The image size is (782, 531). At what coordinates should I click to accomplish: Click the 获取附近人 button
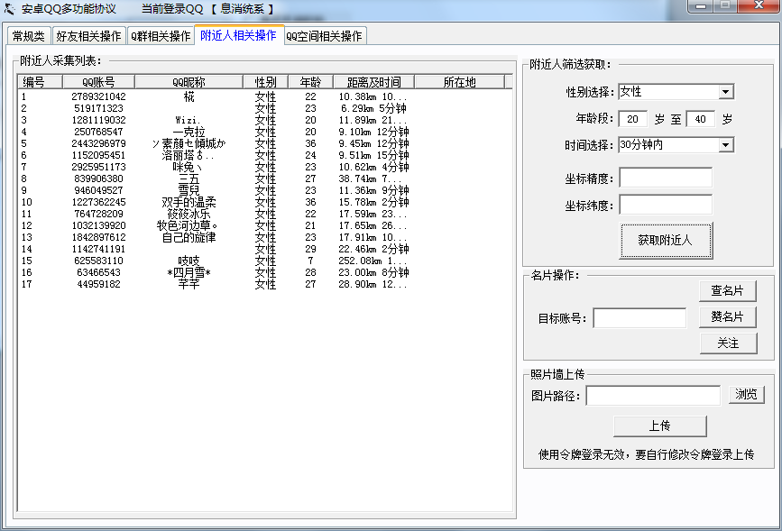point(666,241)
